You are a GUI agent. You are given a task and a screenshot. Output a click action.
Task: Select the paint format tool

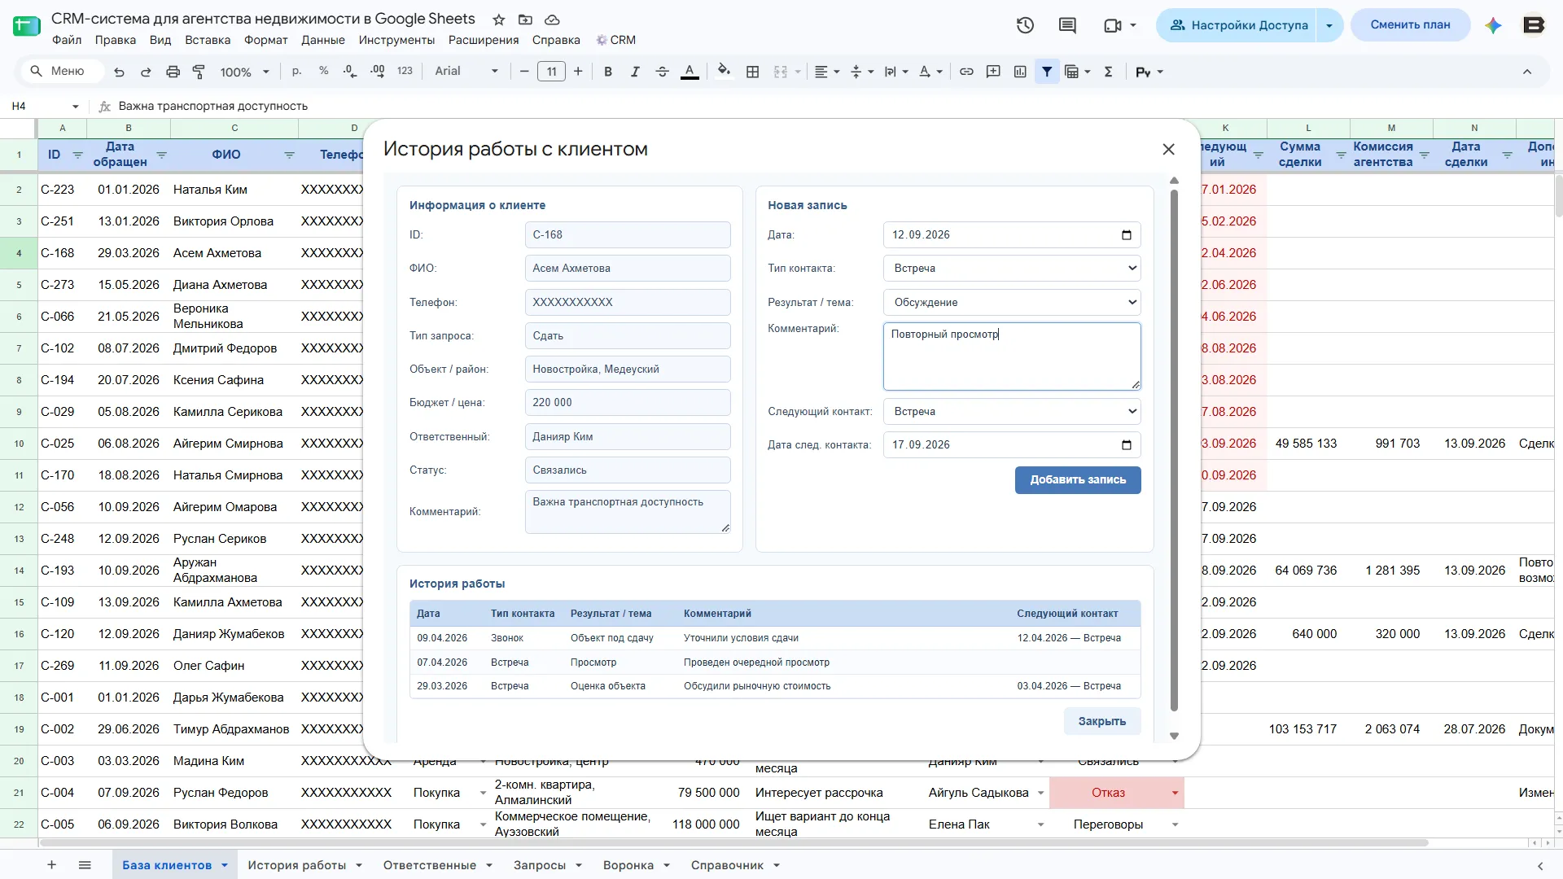[x=199, y=72]
